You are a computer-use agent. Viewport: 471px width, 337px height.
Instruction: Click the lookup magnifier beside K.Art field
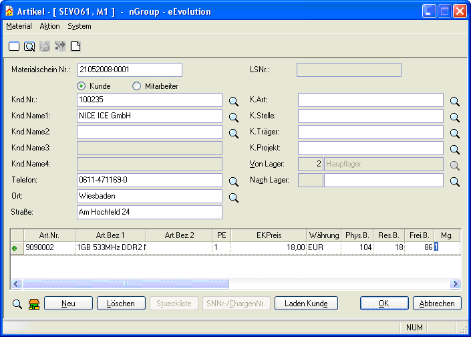pos(454,101)
